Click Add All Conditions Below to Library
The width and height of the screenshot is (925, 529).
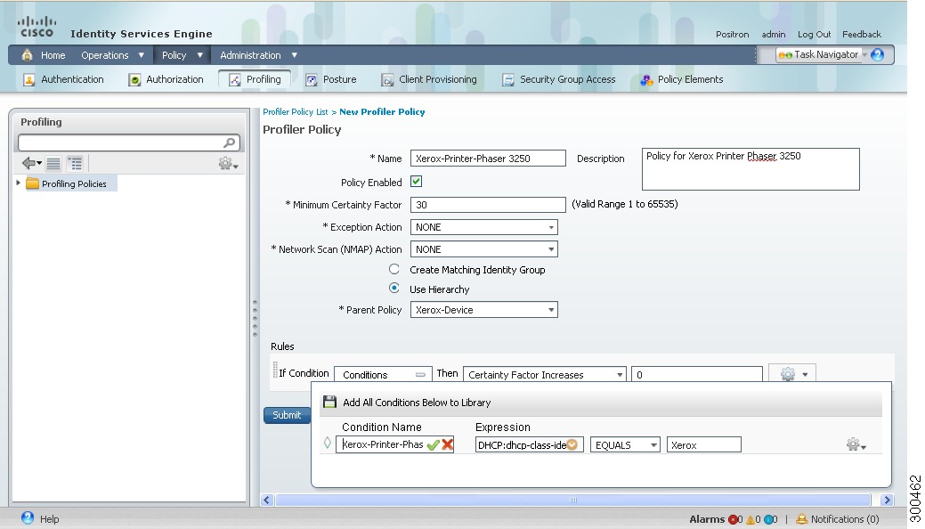[417, 403]
